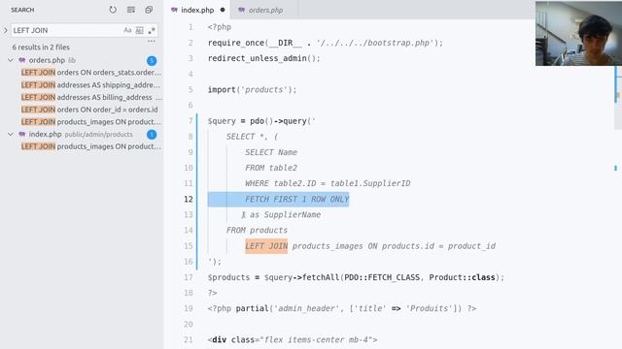Open result LEFT JOIN addresses AS shipping_address

pos(91,84)
